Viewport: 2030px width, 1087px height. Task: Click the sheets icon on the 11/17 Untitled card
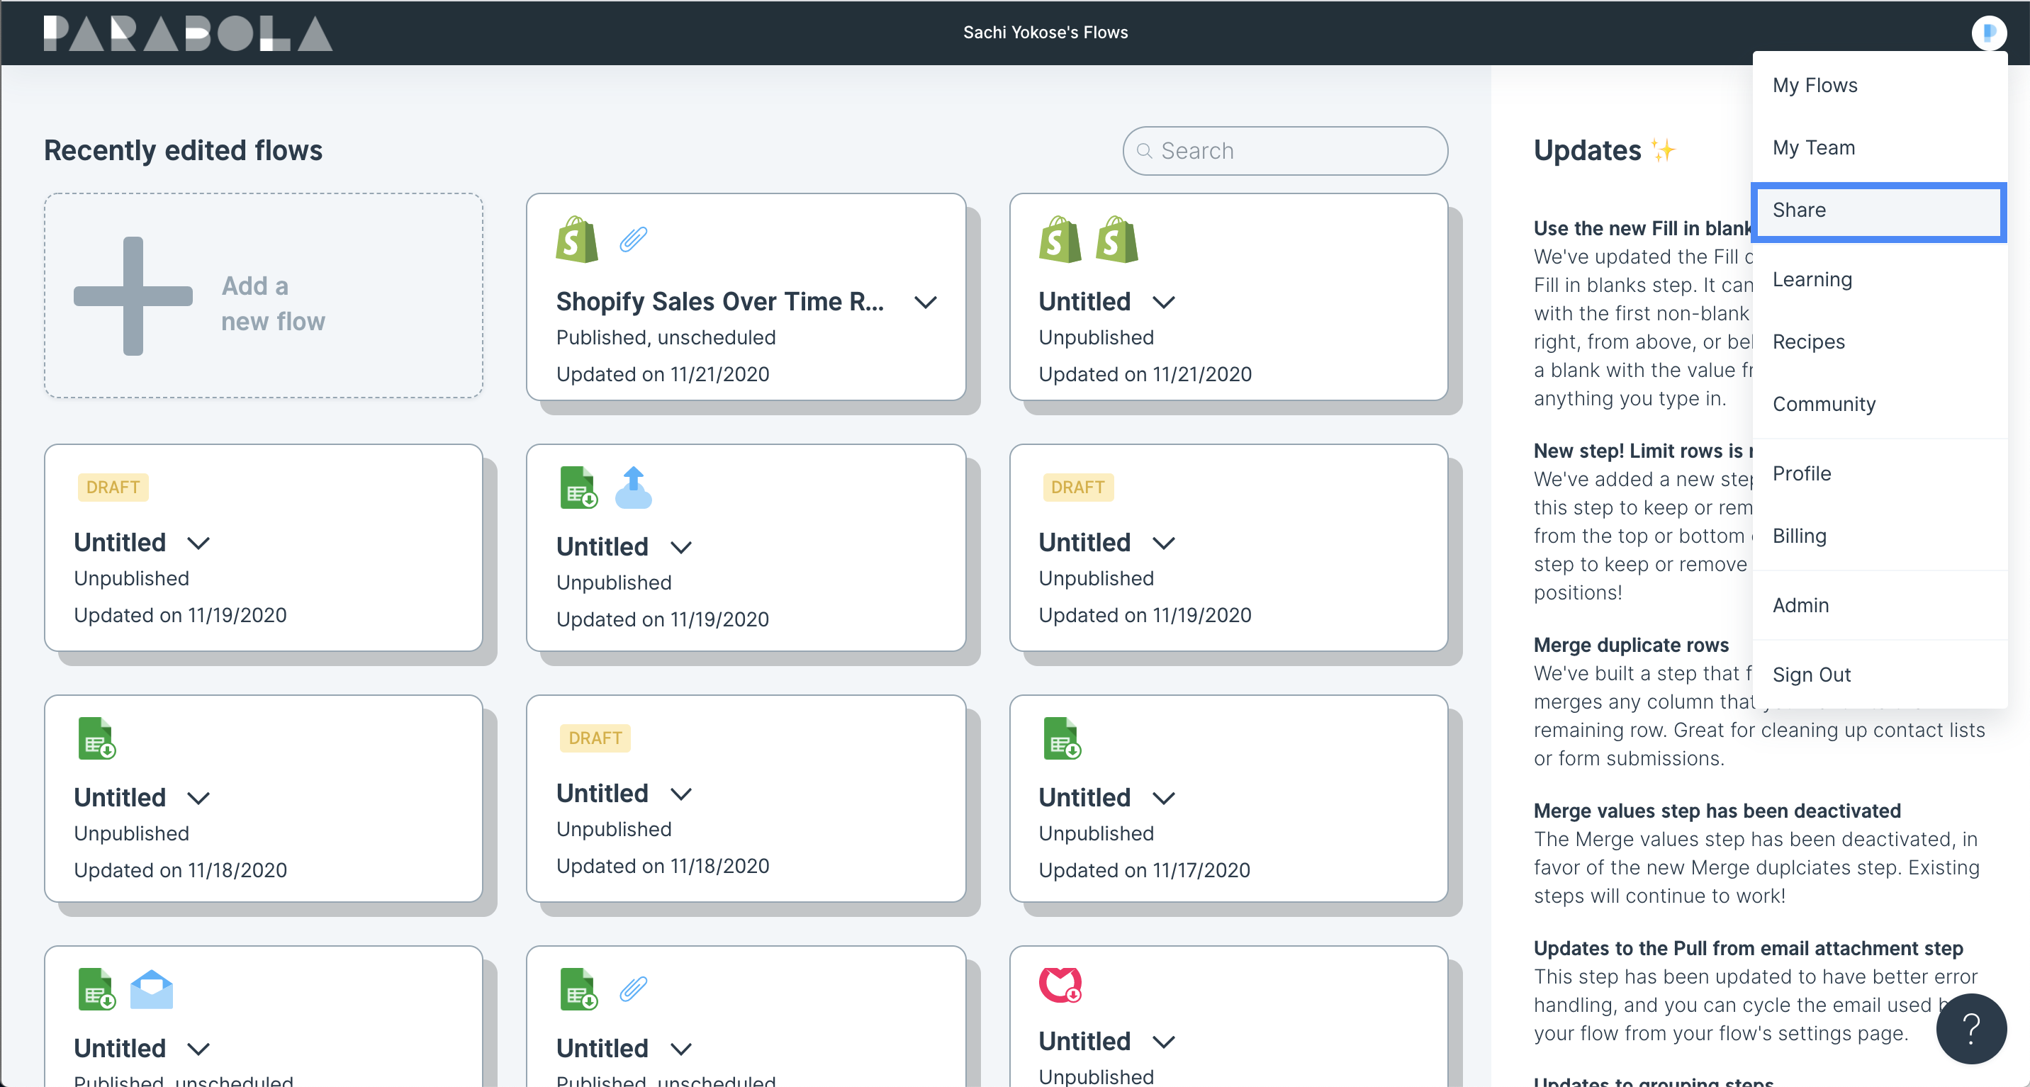click(x=1062, y=738)
